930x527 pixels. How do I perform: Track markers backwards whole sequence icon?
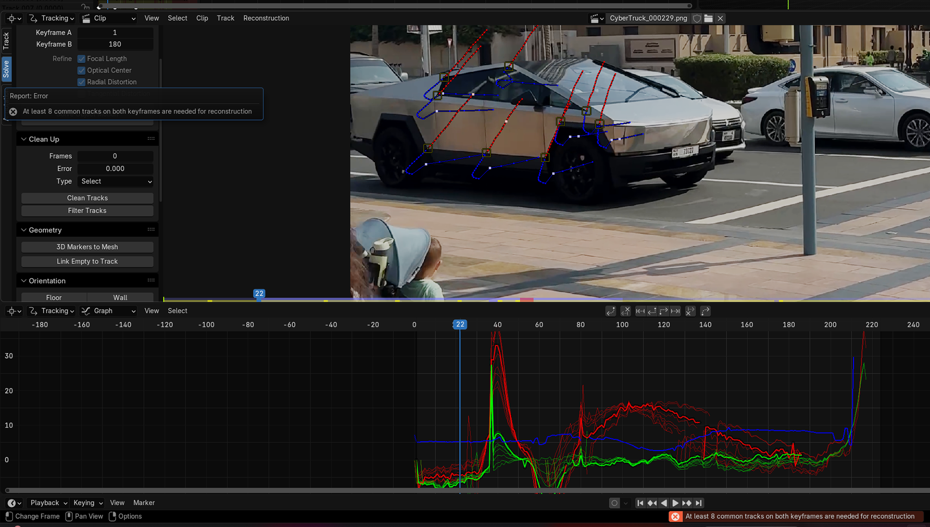(640, 311)
